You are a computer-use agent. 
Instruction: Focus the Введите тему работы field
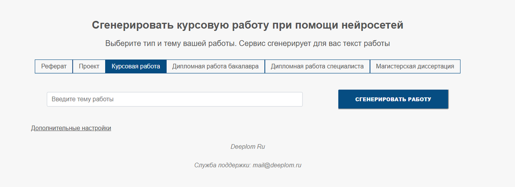pyautogui.click(x=175, y=99)
